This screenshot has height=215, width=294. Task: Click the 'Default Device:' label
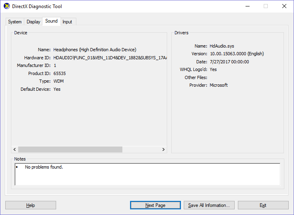36,89
